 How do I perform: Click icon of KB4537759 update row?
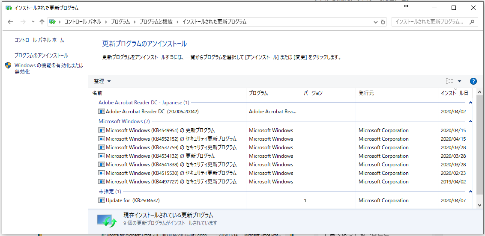pos(102,147)
